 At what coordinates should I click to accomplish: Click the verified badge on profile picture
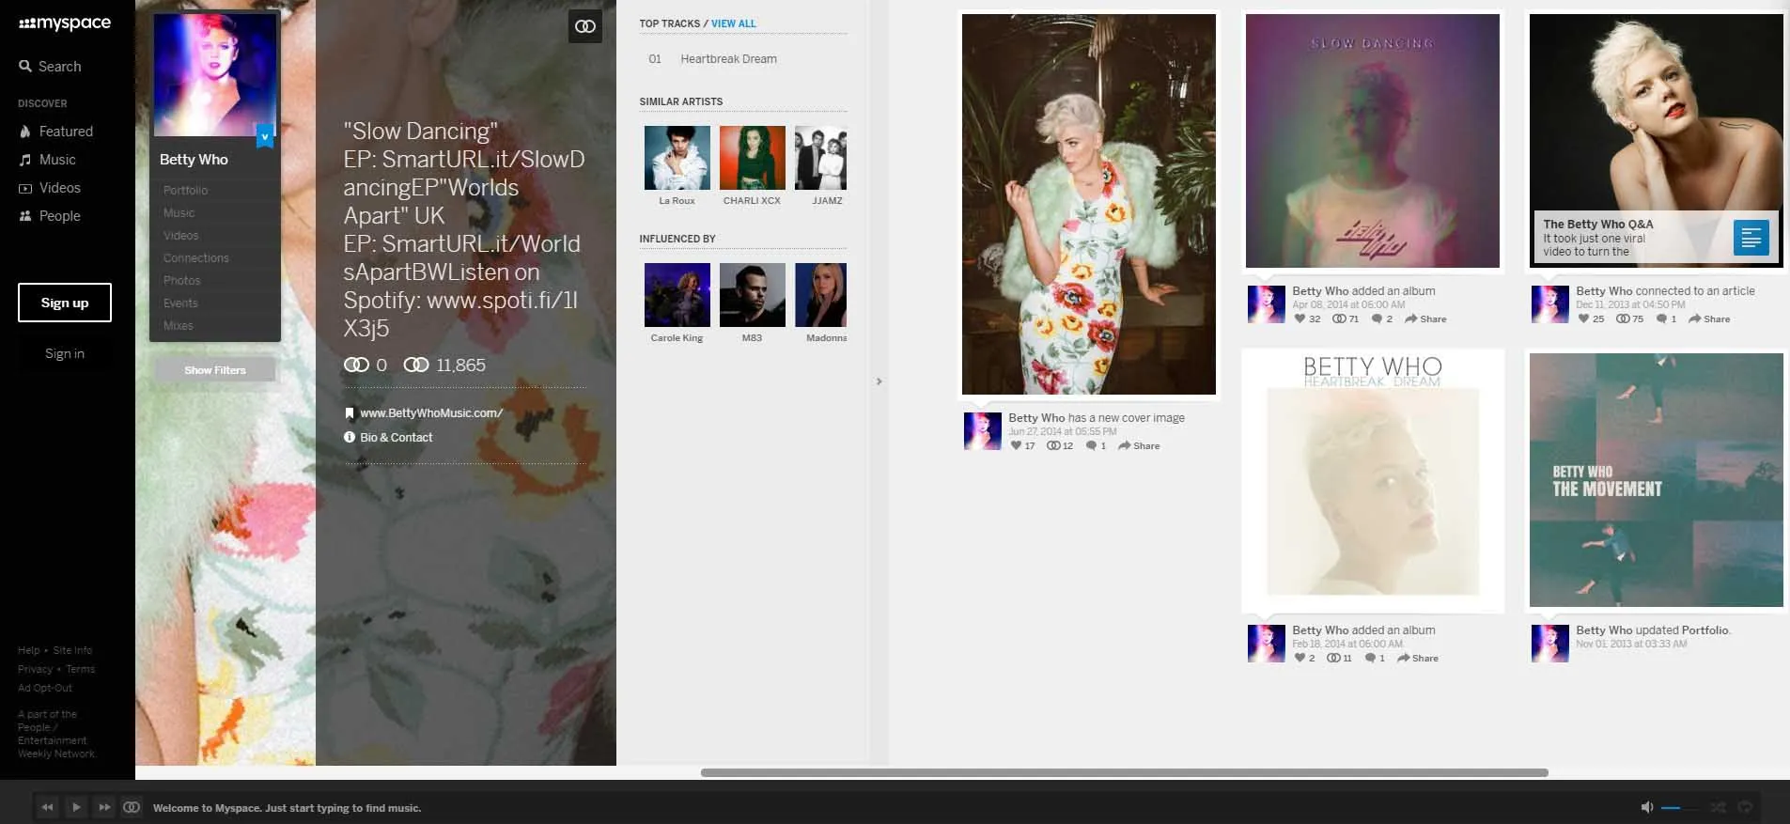point(265,136)
